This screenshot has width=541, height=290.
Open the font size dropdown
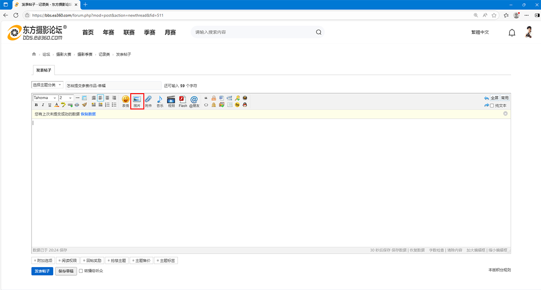(x=66, y=98)
